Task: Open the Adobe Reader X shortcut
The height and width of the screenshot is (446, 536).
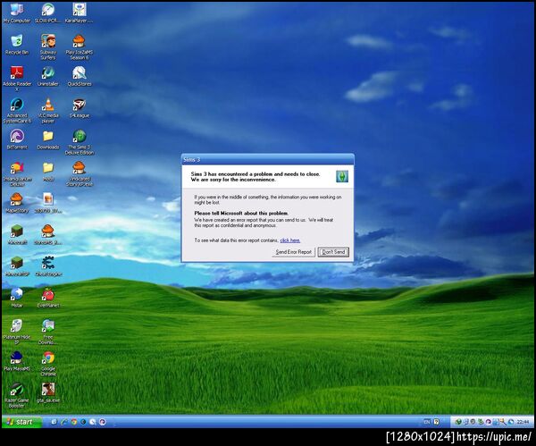Action: (x=16, y=77)
